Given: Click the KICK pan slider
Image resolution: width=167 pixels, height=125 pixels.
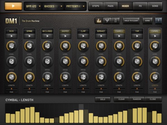Looking at the screenshot, I should (x=11, y=89).
